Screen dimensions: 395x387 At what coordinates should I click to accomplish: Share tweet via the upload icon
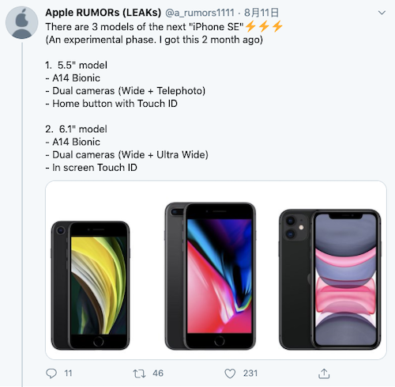click(324, 374)
